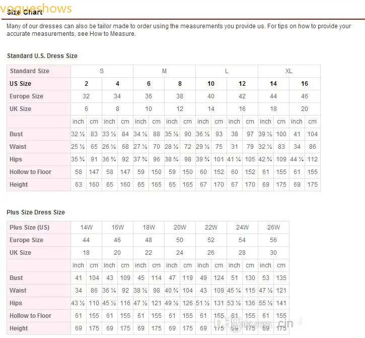Select US Size 10 cell

[211, 84]
